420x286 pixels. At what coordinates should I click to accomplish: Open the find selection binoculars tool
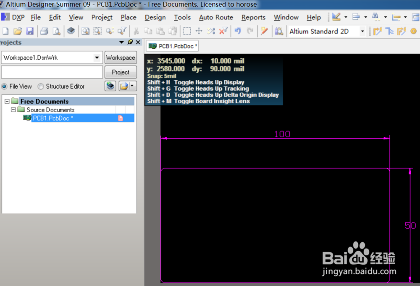click(375, 17)
